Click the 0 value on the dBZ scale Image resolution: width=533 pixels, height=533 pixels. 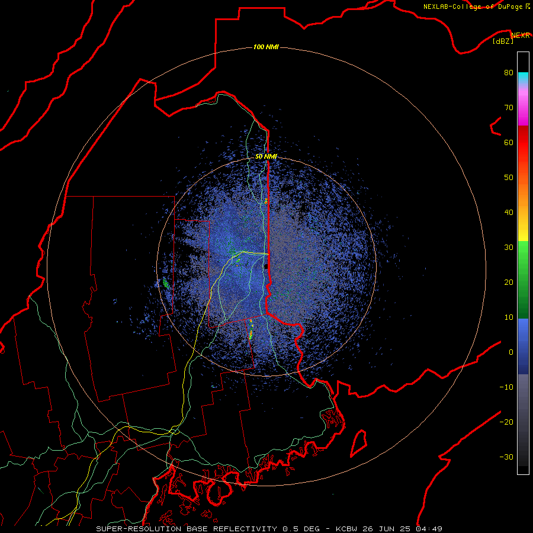511,352
